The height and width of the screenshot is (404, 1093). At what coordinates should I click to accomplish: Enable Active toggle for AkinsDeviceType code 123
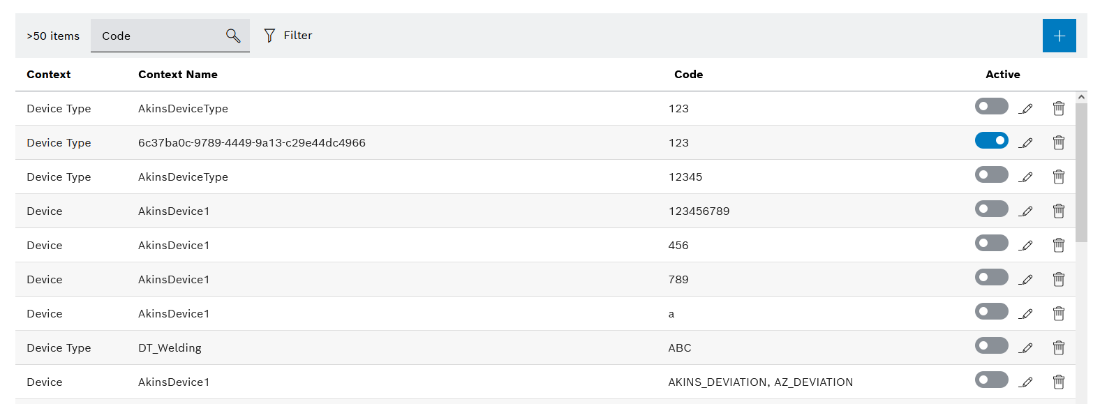992,106
